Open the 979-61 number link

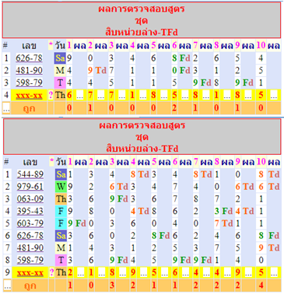tap(30, 186)
